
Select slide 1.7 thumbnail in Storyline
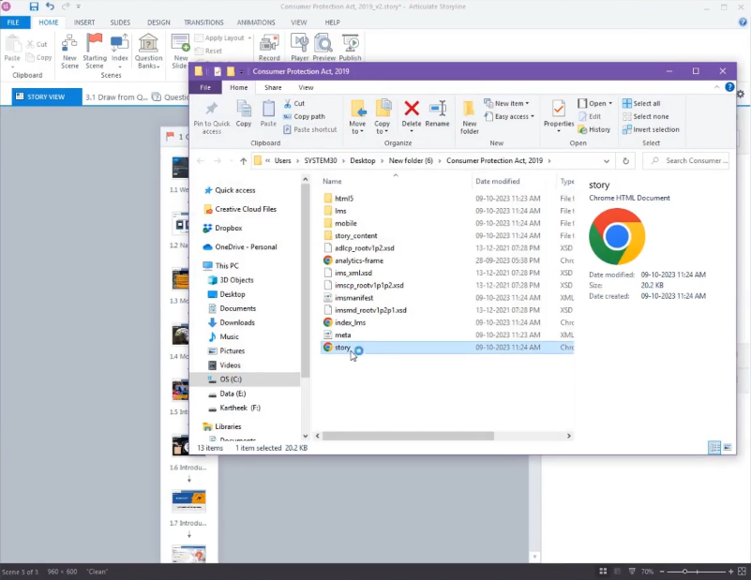tap(188, 500)
